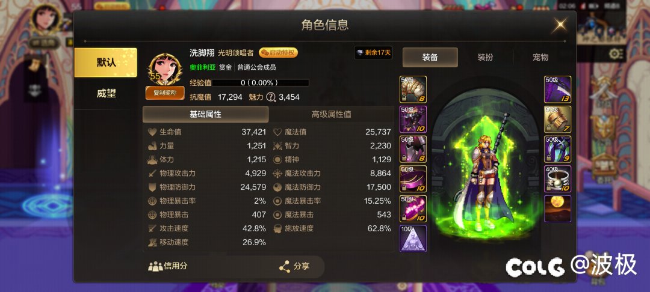Image resolution: width=650 pixels, height=292 pixels.
Task: Click the 复制昵称 button
Action: 165,93
